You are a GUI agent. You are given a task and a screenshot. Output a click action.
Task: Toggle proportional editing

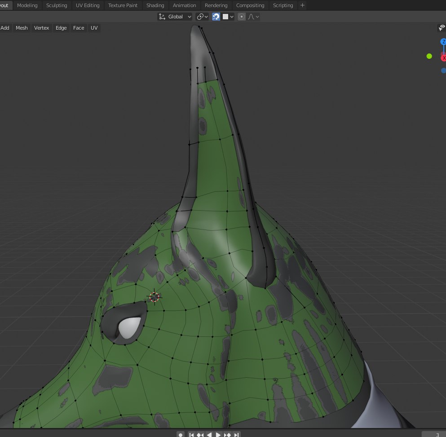point(242,17)
